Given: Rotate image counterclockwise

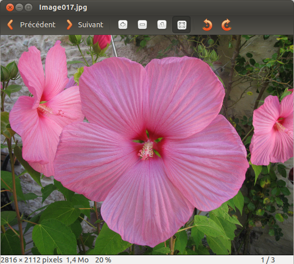Looking at the screenshot, I should tap(207, 25).
